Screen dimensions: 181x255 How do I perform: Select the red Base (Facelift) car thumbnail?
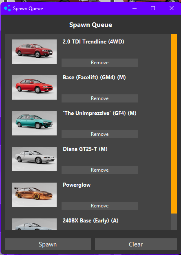click(34, 87)
